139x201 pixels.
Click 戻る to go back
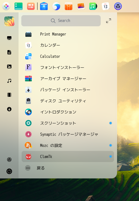pos(41,168)
